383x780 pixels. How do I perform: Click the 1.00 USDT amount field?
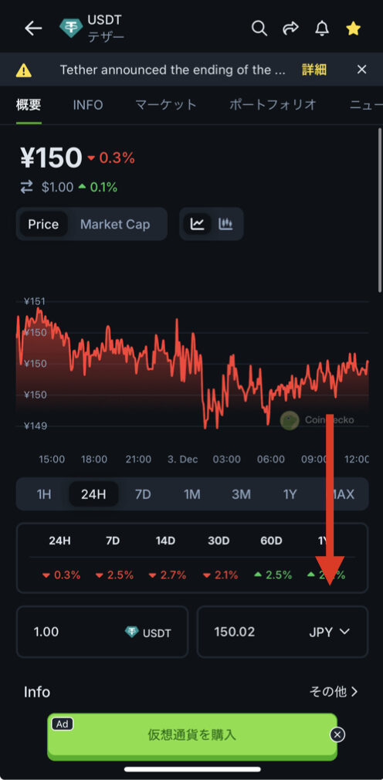click(103, 632)
